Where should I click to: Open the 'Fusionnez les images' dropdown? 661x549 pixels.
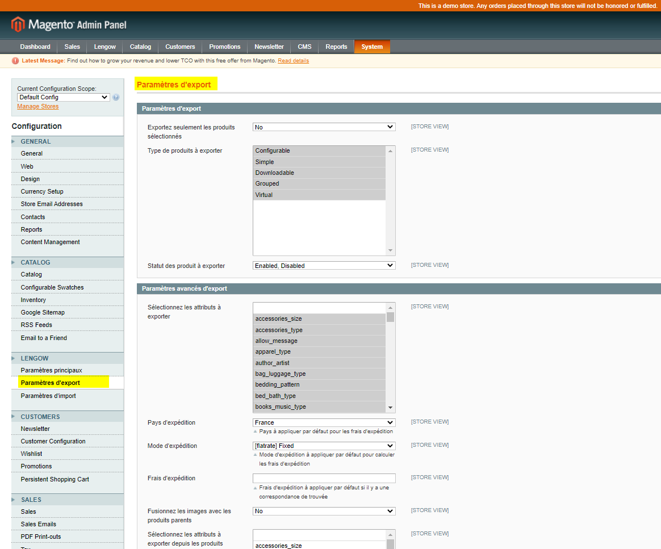tap(324, 511)
